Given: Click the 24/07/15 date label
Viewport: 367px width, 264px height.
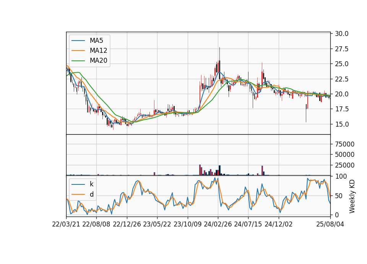Looking at the screenshot, I should pyautogui.click(x=248, y=224).
